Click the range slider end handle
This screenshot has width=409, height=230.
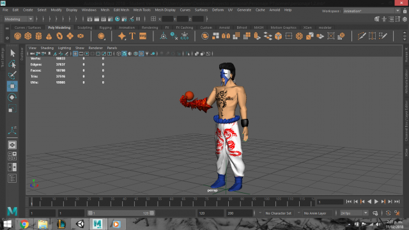(152, 213)
